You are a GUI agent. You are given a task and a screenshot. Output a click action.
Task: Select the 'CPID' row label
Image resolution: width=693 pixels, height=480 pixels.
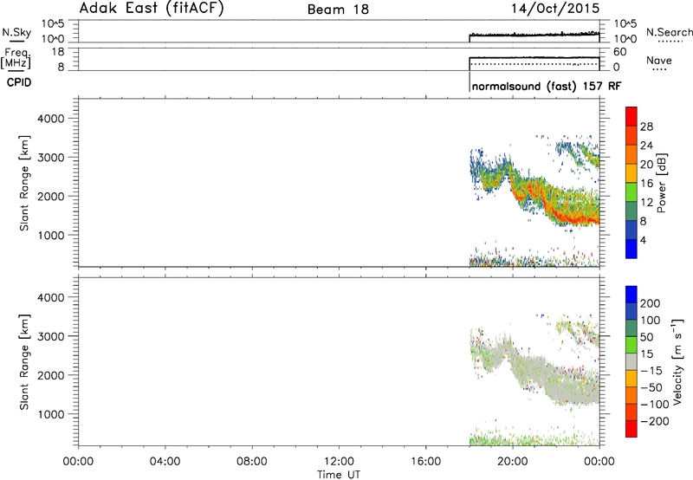[x=19, y=82]
